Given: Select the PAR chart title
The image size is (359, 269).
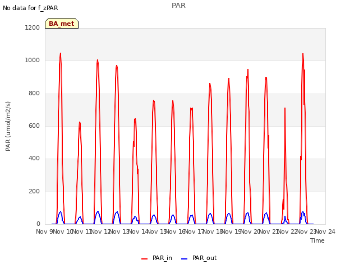Looking at the screenshot, I should coord(178,5).
